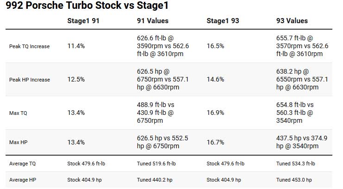Select the 'Average HP' row label
343x189 pixels.
click(21, 180)
